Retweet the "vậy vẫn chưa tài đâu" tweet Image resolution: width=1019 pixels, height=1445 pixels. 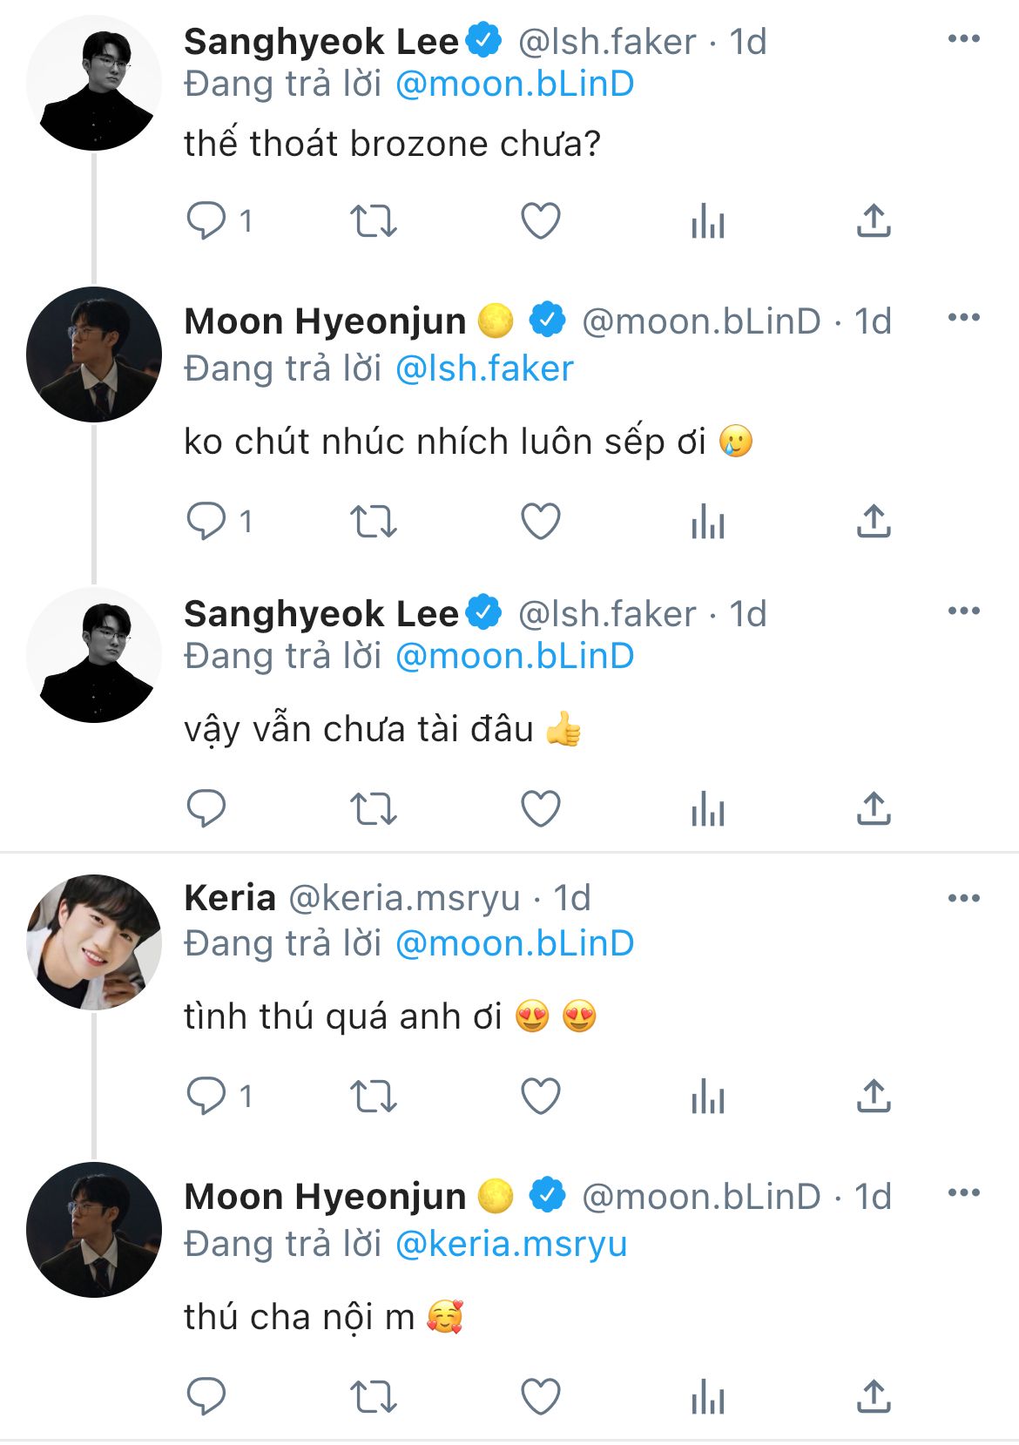(373, 809)
